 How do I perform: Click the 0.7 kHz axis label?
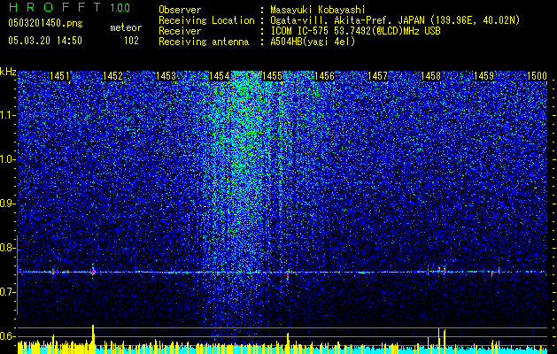(x=8, y=292)
